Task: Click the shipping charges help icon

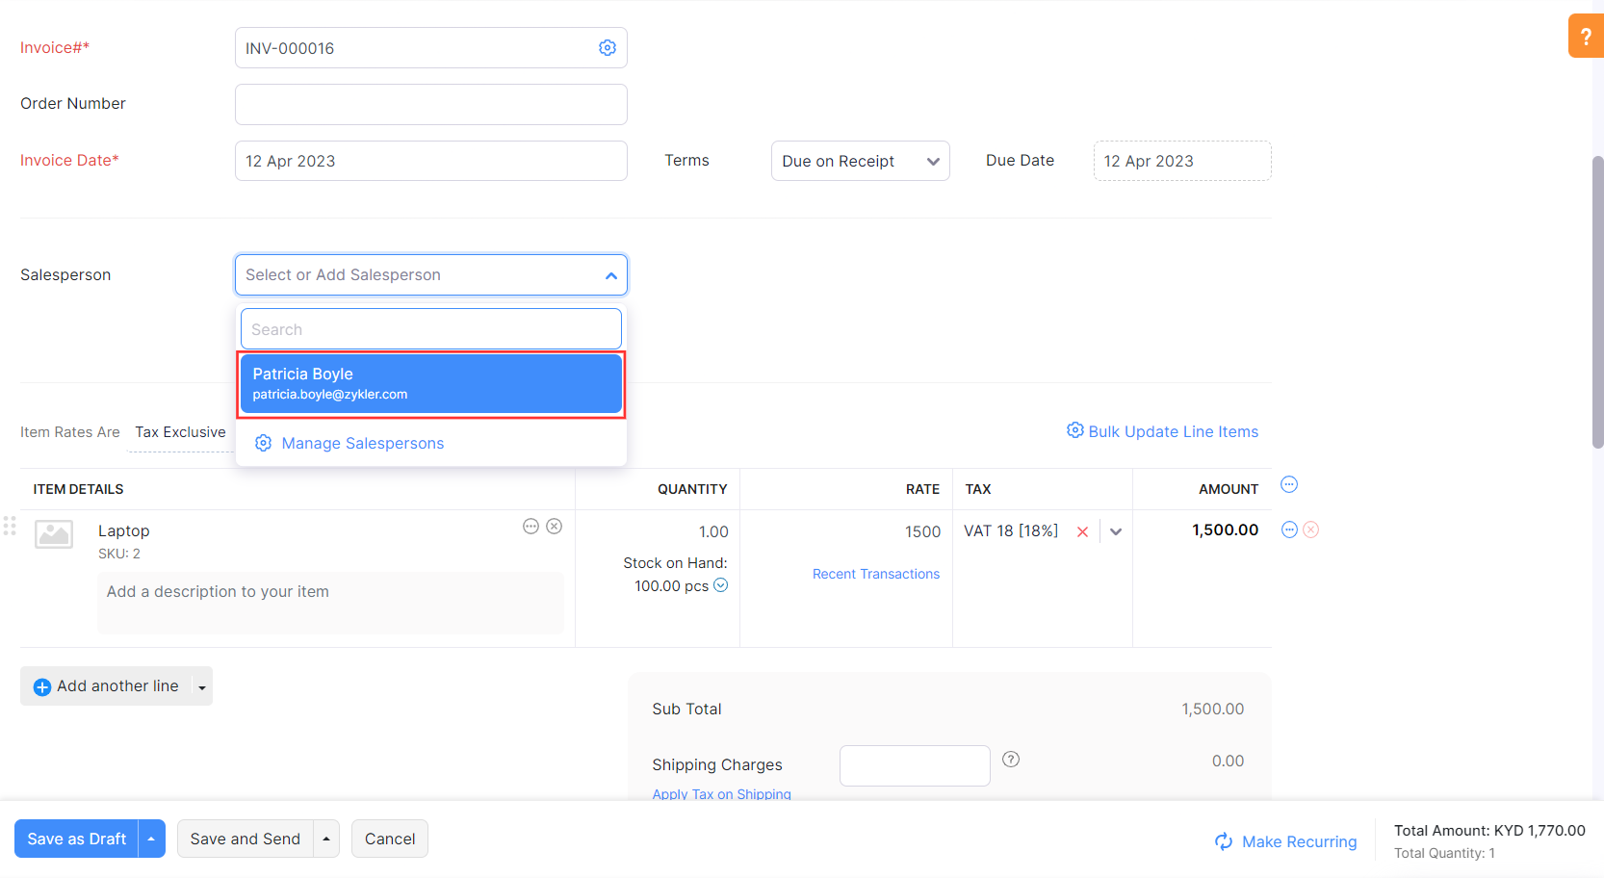Action: (1010, 760)
